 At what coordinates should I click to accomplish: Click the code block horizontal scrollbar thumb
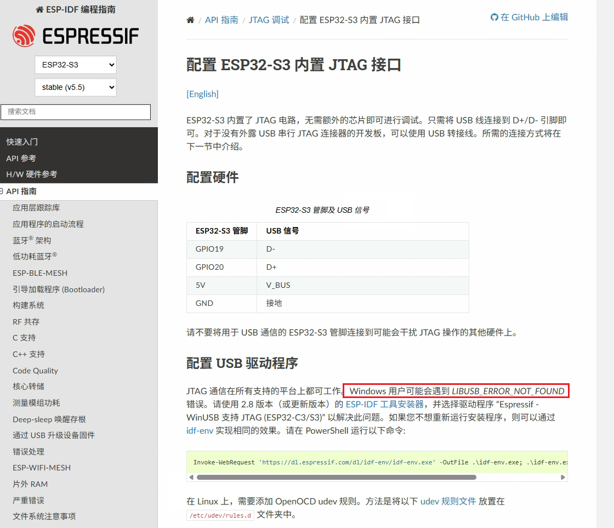click(x=337, y=477)
